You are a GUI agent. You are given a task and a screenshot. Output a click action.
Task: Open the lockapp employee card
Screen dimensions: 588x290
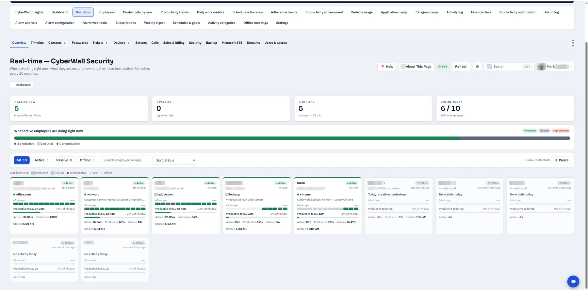[257, 205]
